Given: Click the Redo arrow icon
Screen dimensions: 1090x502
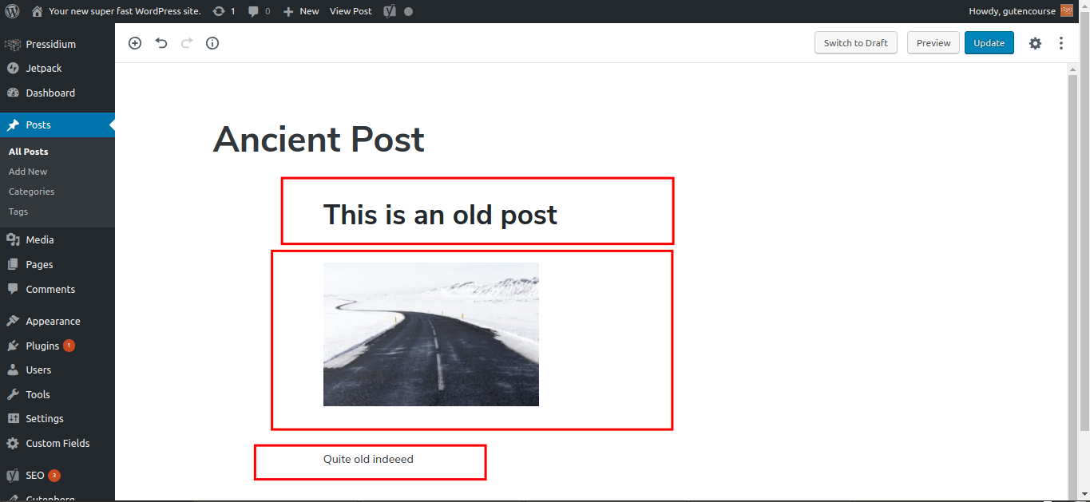Looking at the screenshot, I should point(187,43).
